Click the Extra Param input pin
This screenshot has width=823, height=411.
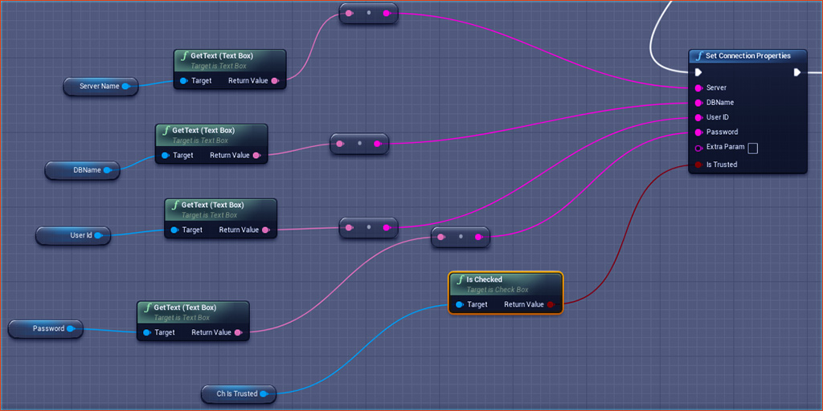(698, 147)
